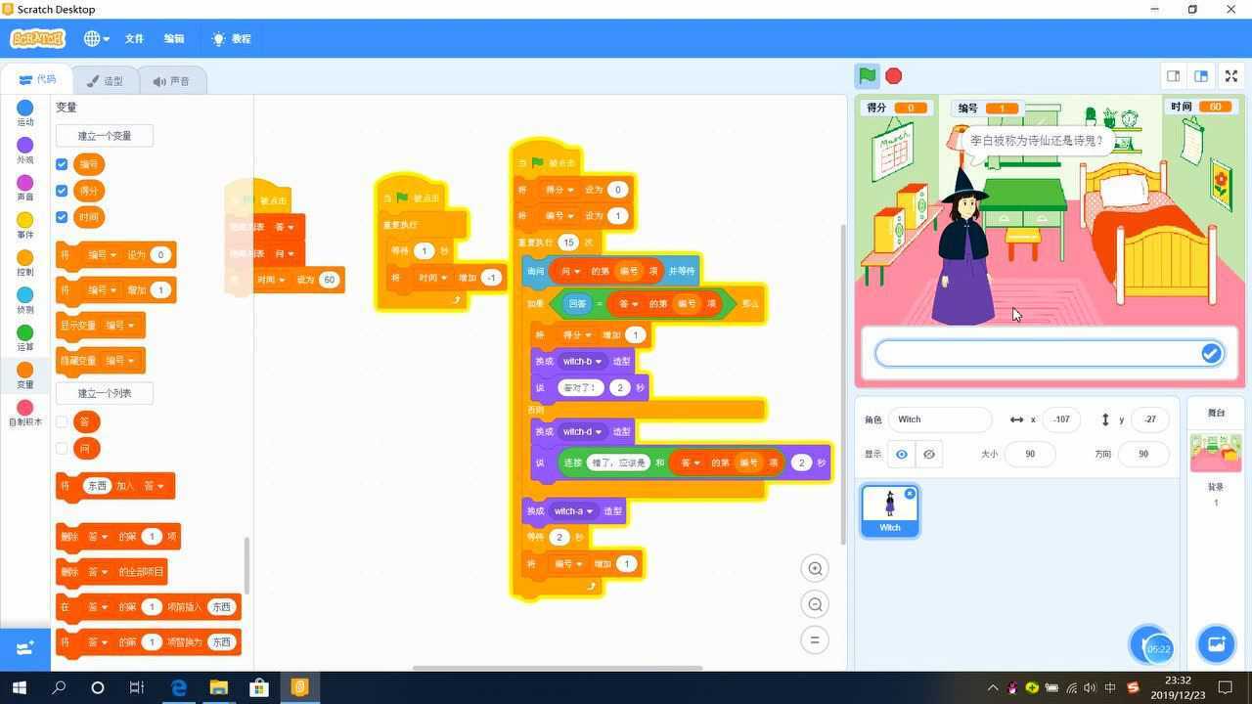
Task: Open the language globe dropdown
Action: (x=96, y=39)
